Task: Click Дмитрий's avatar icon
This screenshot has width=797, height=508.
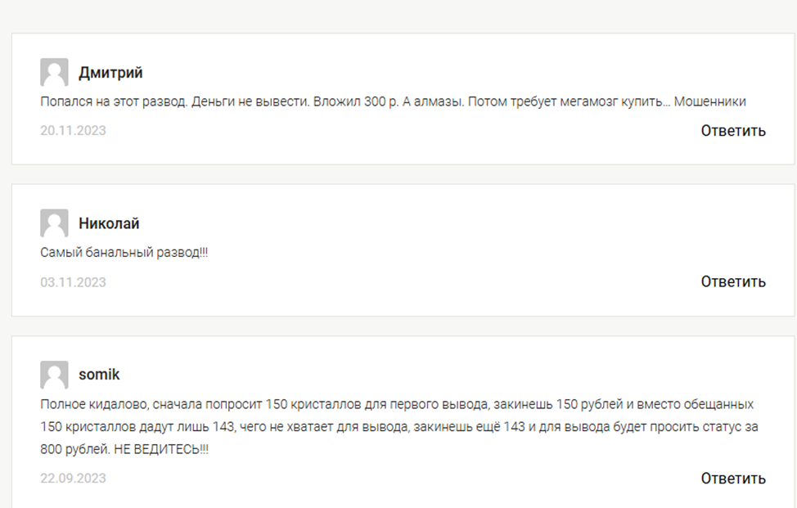Action: point(54,73)
